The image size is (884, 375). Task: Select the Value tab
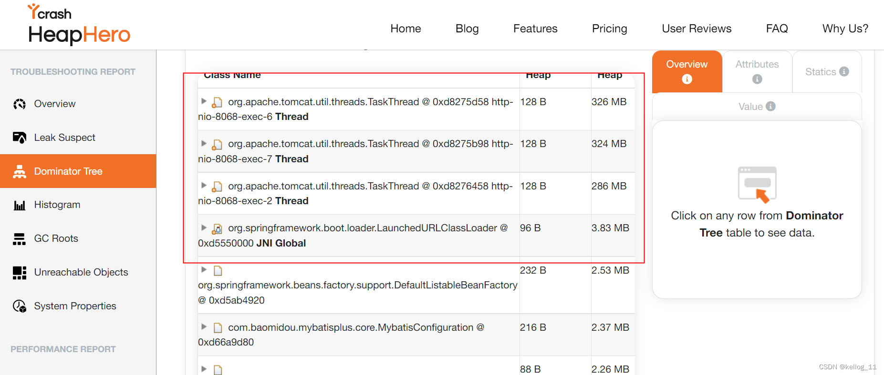click(x=757, y=107)
